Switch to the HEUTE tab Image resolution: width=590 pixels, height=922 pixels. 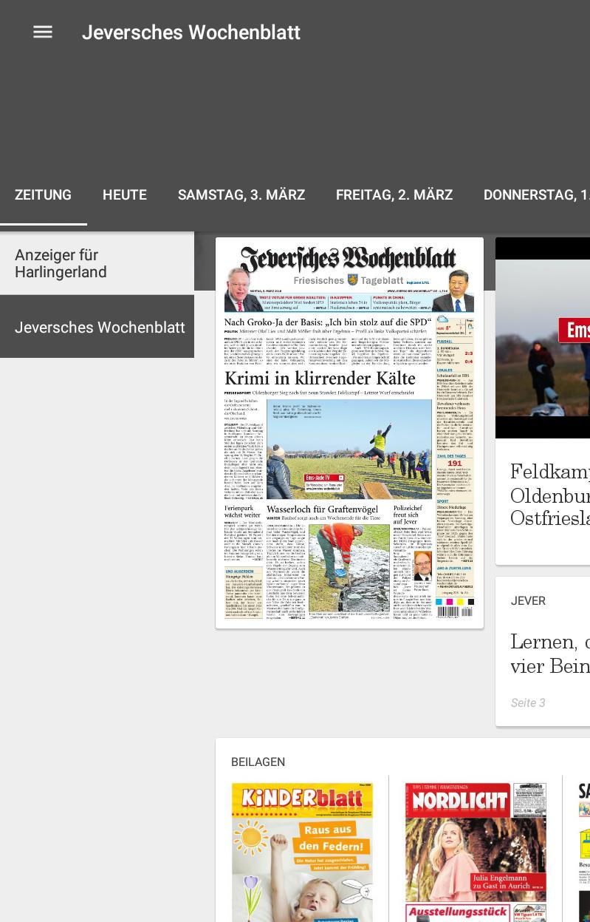click(125, 195)
